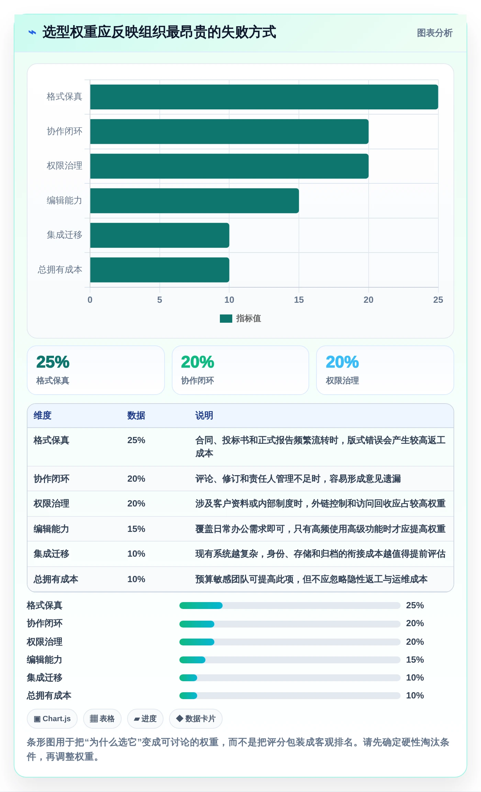Click the 数据 column header
This screenshot has width=481, height=792.
point(136,416)
